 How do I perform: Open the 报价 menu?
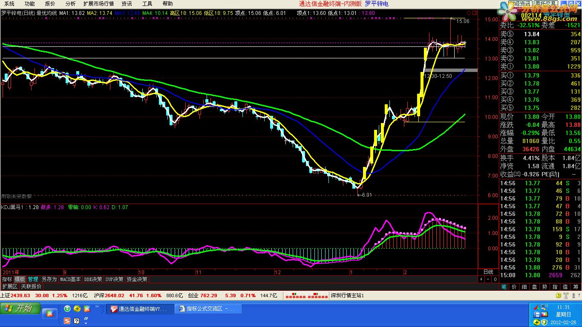pyautogui.click(x=50, y=3)
